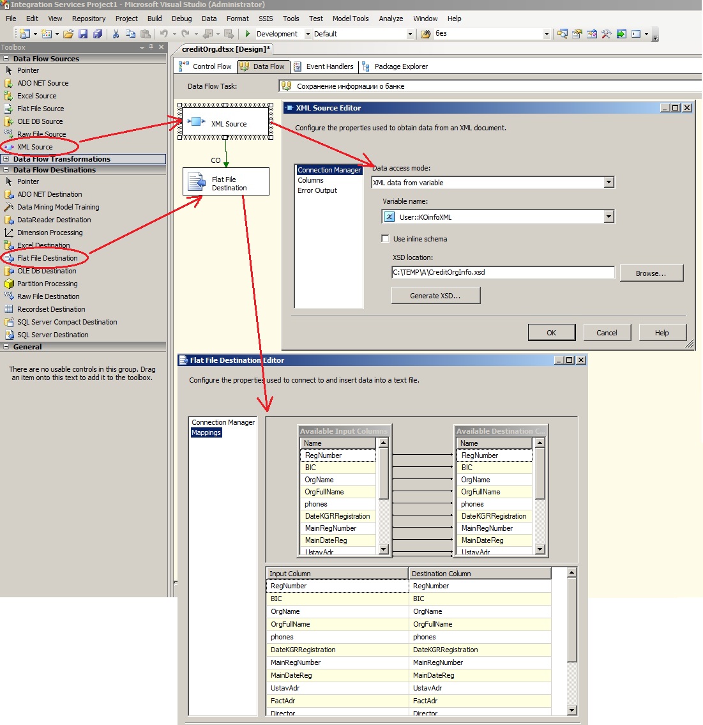The height and width of the screenshot is (725, 703).
Task: Switch to the Event Handlers tab
Action: pyautogui.click(x=324, y=66)
